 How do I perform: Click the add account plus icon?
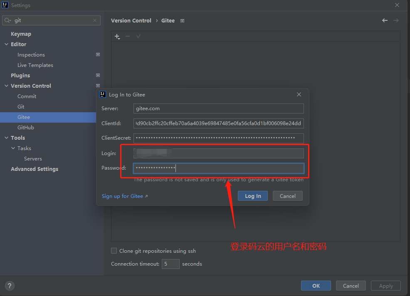(x=117, y=36)
